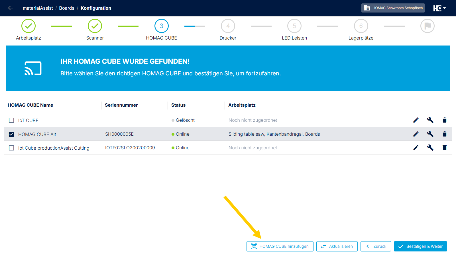Click the trash icon for IoT CUBE

coord(444,120)
